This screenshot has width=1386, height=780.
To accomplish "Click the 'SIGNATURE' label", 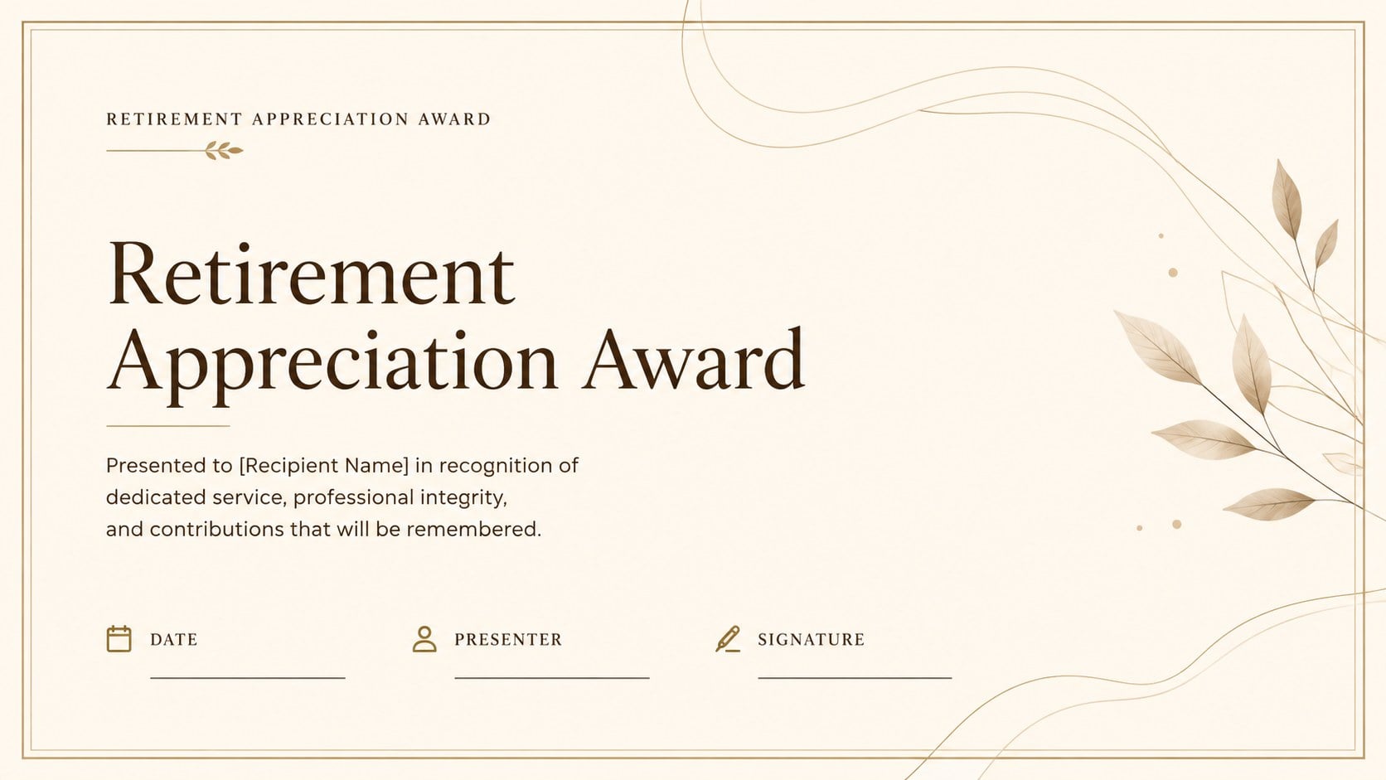I will [812, 640].
